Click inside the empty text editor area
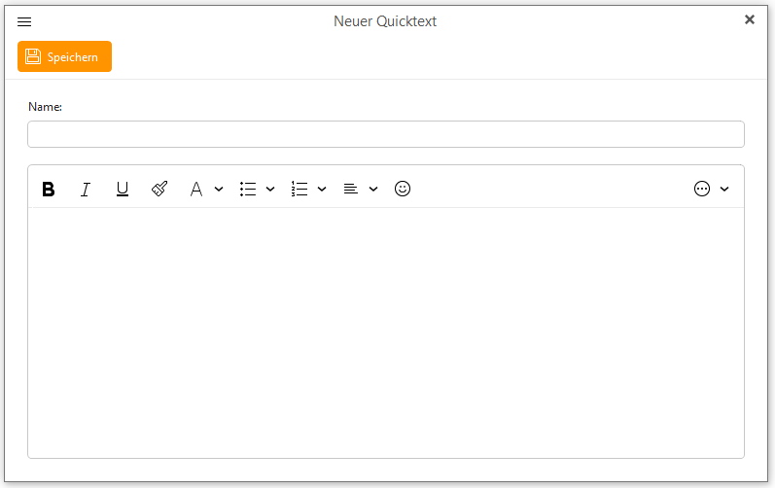The height and width of the screenshot is (488, 775). tap(385, 331)
